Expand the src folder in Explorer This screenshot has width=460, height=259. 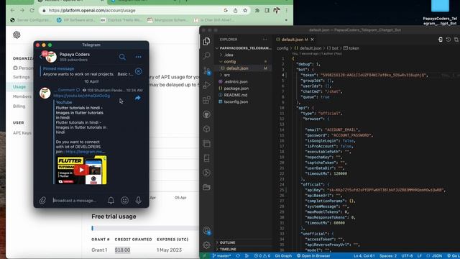click(x=227, y=75)
